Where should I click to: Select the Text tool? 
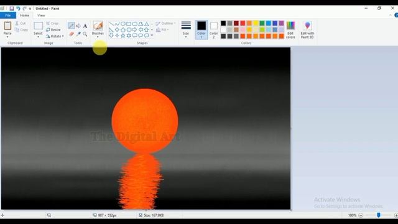click(85, 26)
